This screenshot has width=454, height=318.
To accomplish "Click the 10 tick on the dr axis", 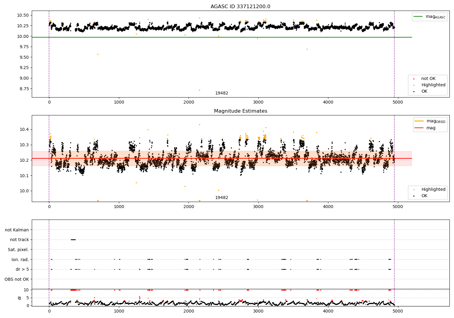I will coord(26,290).
